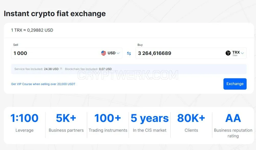
Task: Click the US flag icon
Action: [103, 53]
